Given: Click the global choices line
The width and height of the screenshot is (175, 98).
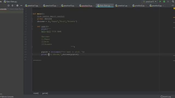Looking at the screenshot, I should [x=44, y=19].
